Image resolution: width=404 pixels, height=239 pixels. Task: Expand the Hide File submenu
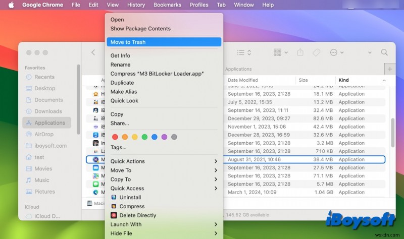tap(164, 233)
